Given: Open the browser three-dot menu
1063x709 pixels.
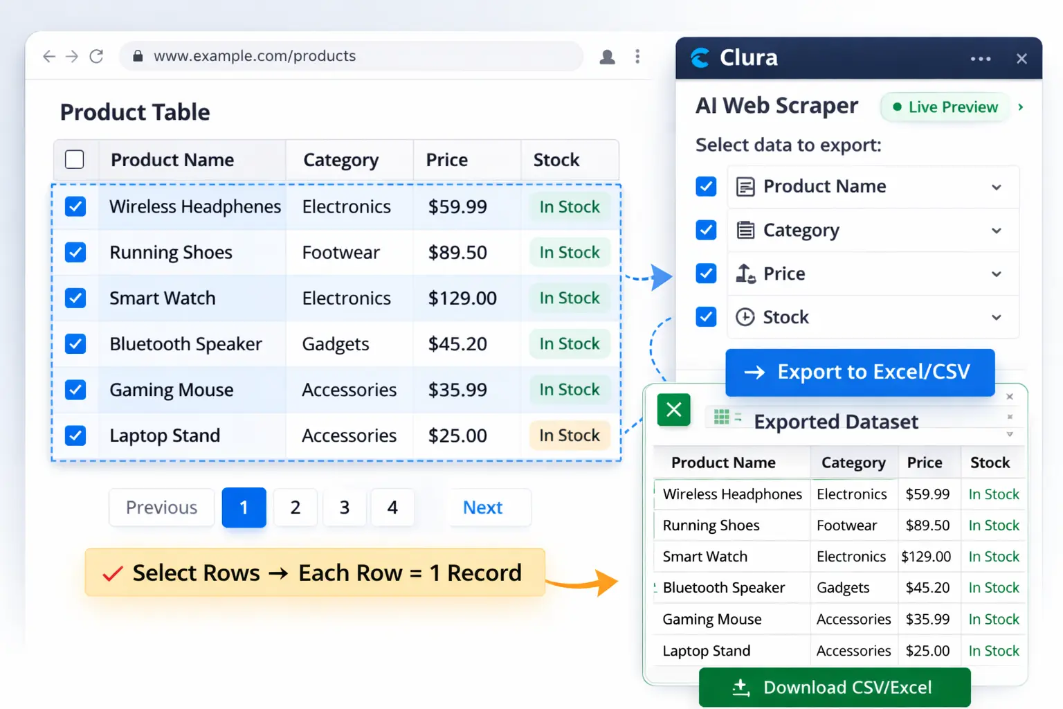Looking at the screenshot, I should click(x=637, y=56).
